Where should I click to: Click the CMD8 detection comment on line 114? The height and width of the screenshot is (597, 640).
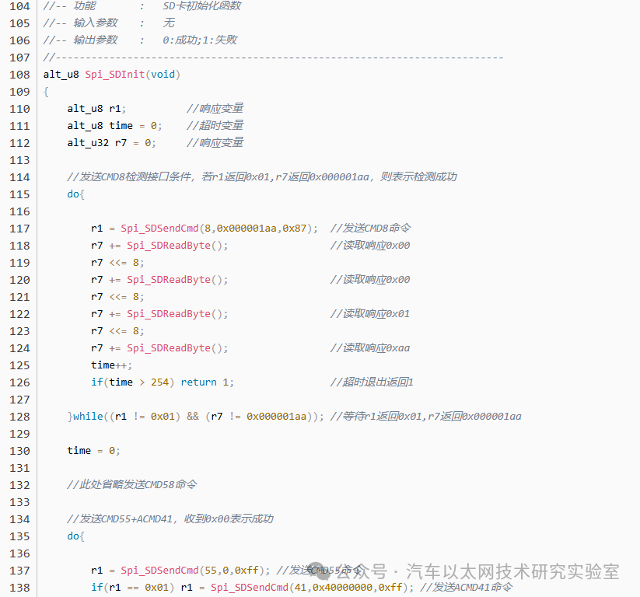pyautogui.click(x=261, y=176)
